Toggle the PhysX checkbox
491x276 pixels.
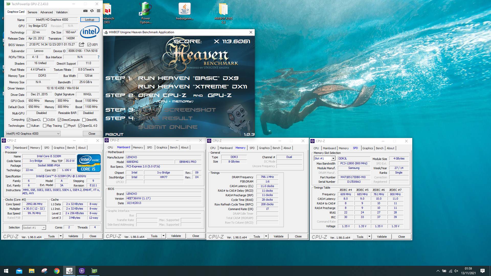point(66,126)
